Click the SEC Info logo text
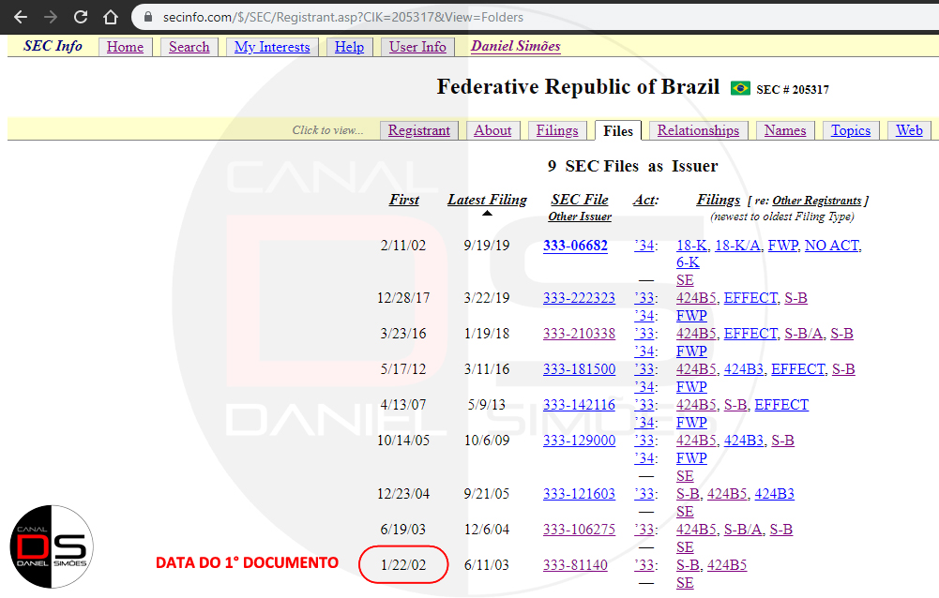 [x=53, y=46]
